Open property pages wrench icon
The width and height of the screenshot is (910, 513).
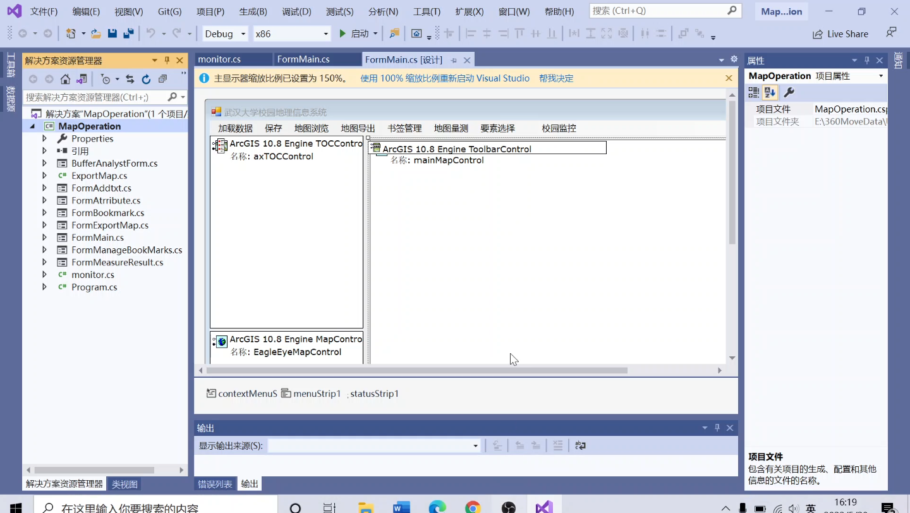click(x=789, y=92)
